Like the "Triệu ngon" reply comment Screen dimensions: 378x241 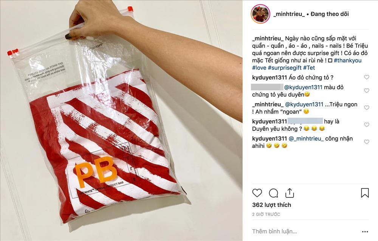(x=366, y=107)
